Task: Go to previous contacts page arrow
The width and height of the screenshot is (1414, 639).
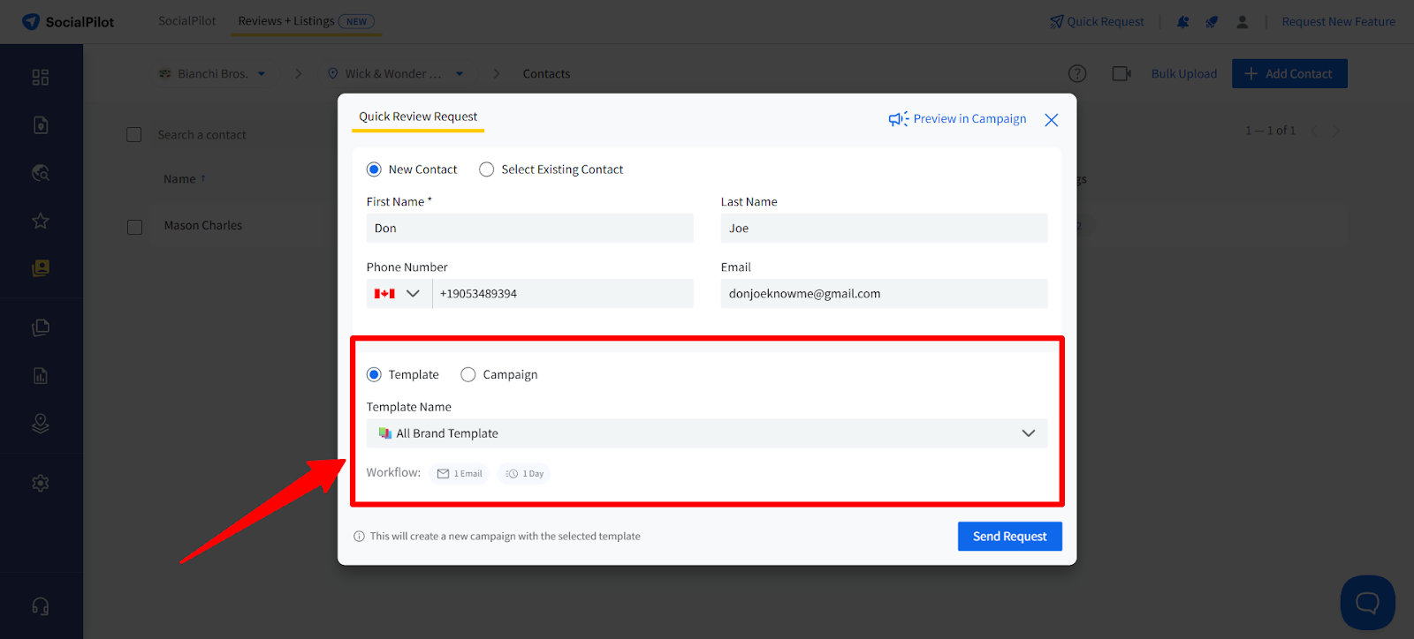Action: 1314,131
